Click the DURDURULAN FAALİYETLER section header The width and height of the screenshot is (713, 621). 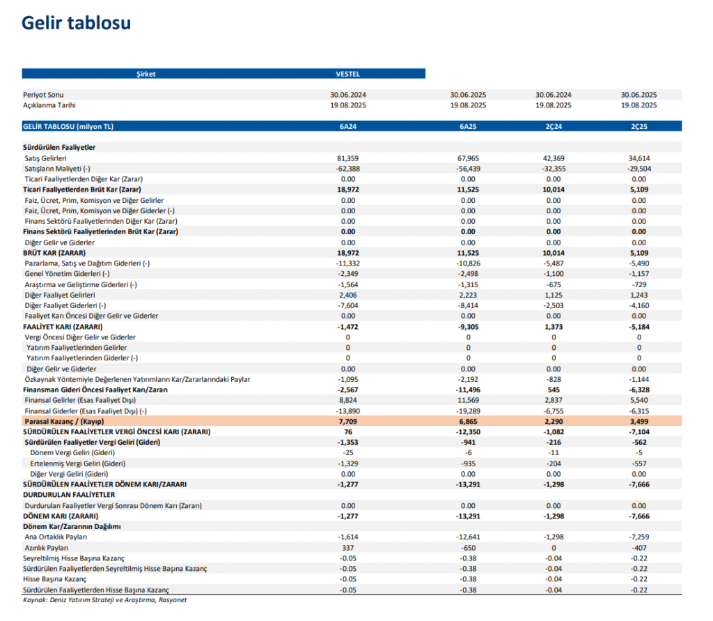click(70, 494)
